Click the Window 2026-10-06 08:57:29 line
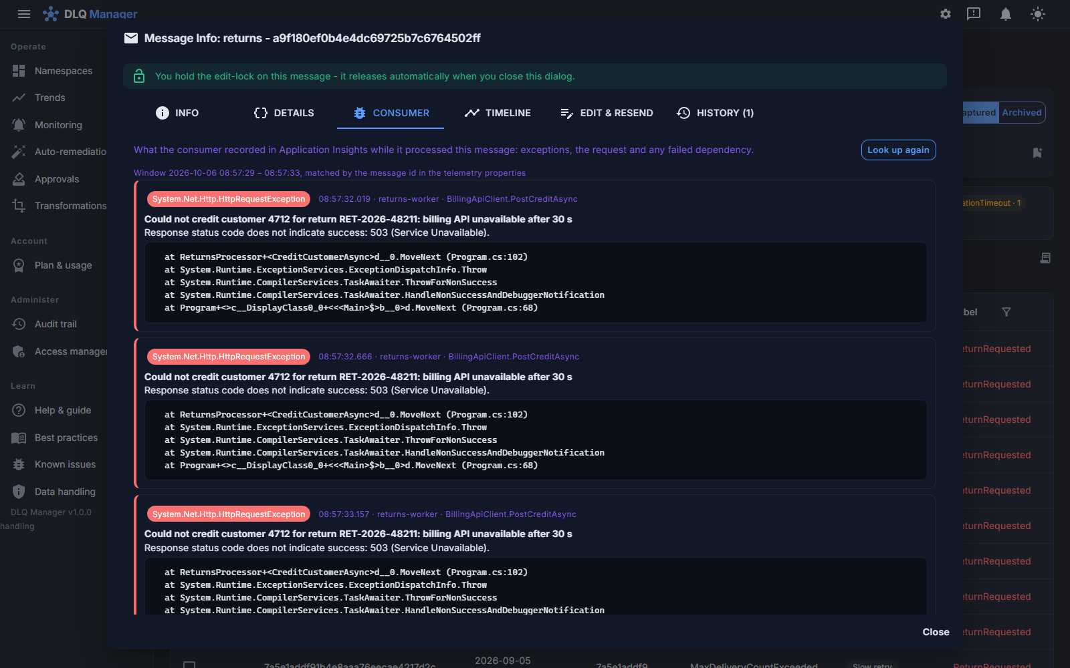1070x668 pixels. click(330, 173)
